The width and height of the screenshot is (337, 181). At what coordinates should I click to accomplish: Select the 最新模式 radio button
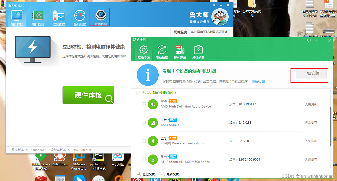[x=163, y=174]
